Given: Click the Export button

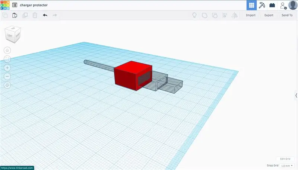Looking at the screenshot, I should pyautogui.click(x=269, y=15).
